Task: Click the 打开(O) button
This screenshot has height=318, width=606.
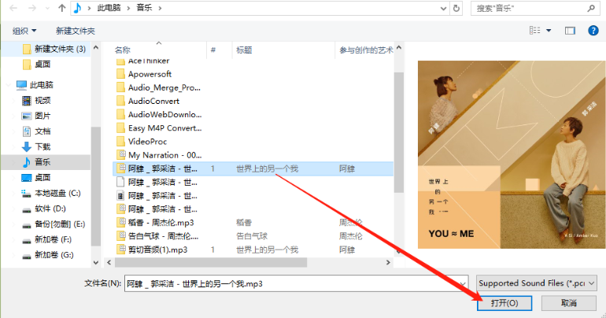Action: 504,303
